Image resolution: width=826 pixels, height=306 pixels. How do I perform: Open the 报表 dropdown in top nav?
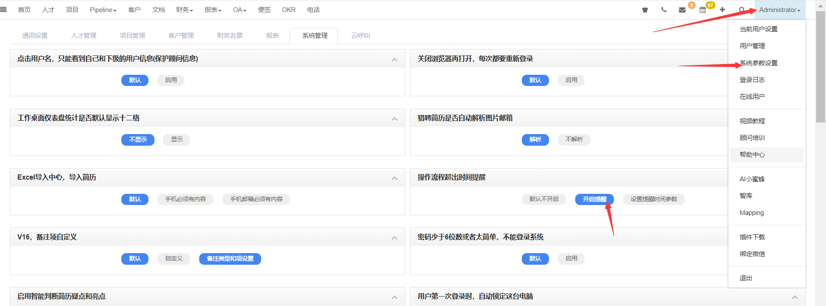click(x=213, y=10)
